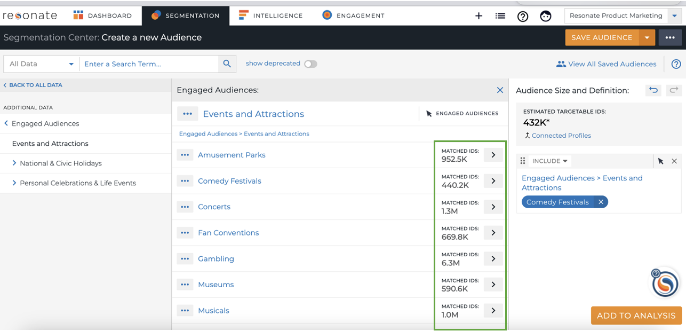Select Events and Attractions in sidebar
Screen dimensions: 686x331
tap(50, 144)
